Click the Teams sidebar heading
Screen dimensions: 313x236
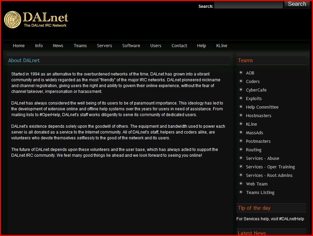click(245, 60)
